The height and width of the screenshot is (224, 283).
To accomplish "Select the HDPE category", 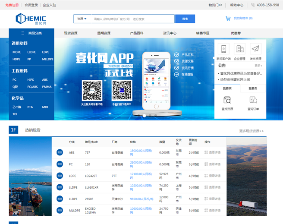I will coord(16,59).
